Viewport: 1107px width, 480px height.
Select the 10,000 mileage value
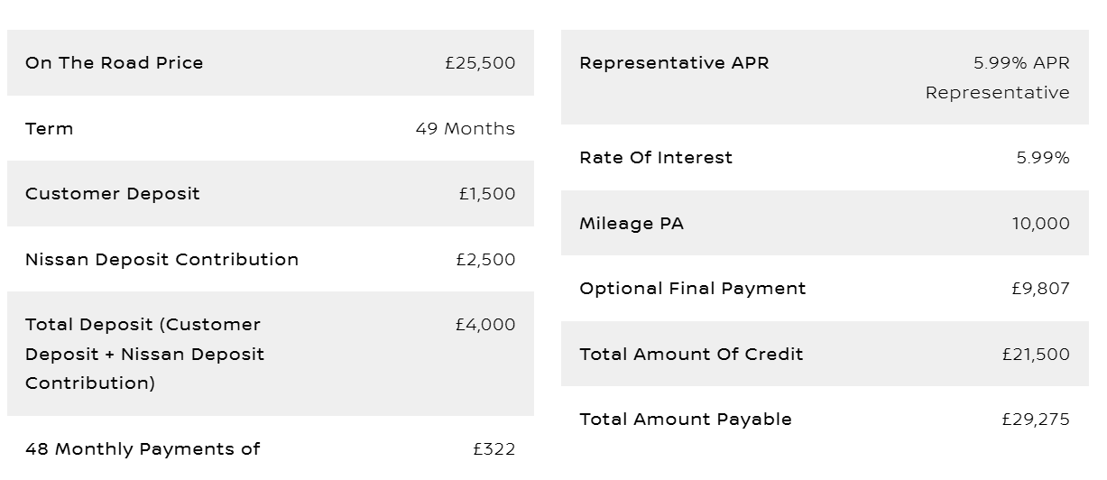(x=1041, y=224)
